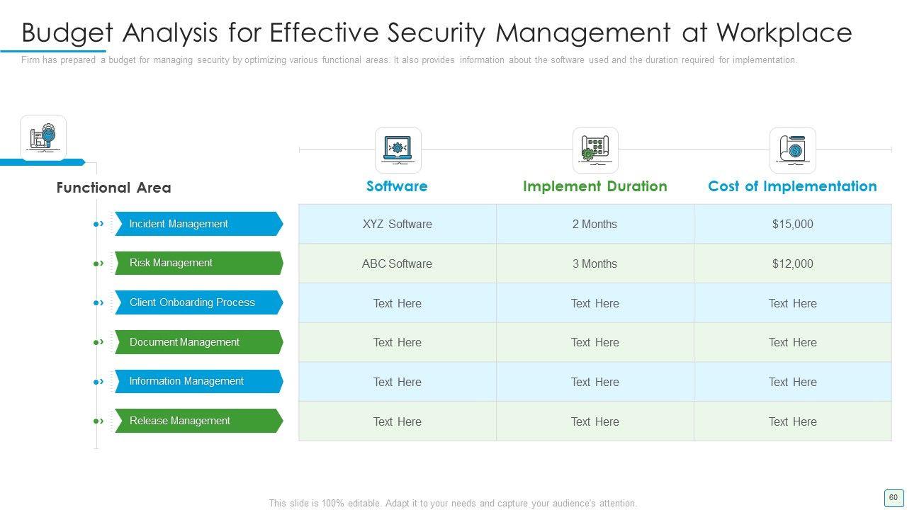Image resolution: width=907 pixels, height=510 pixels.
Task: Click the $12,000 cost cell
Action: click(792, 263)
